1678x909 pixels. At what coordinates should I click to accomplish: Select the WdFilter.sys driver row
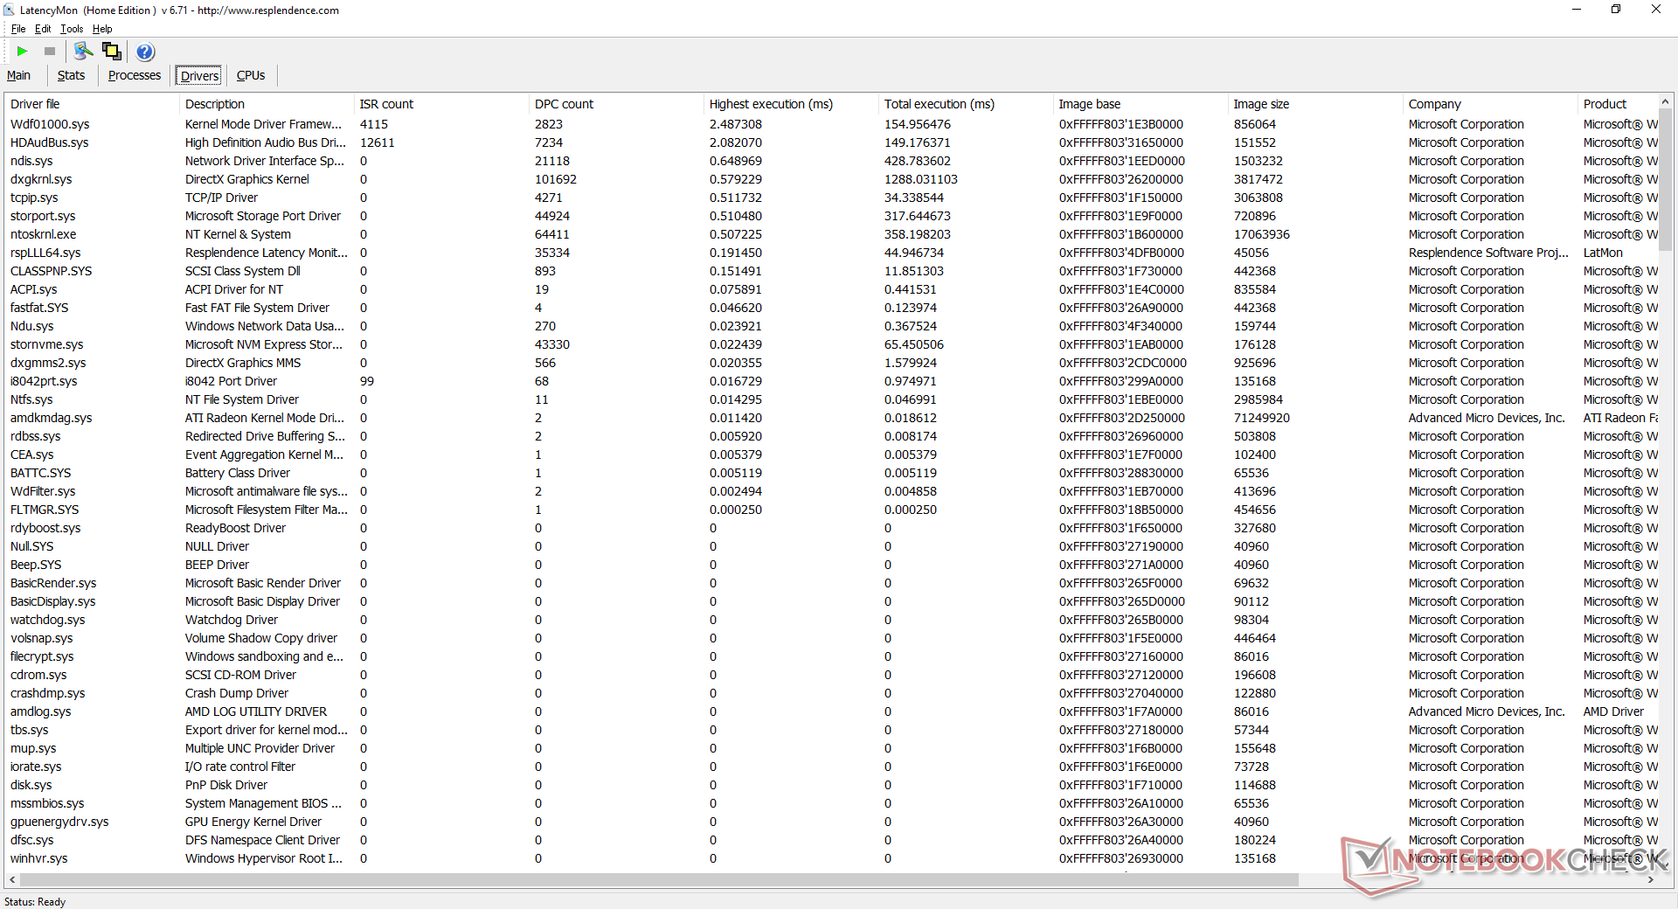click(x=831, y=491)
